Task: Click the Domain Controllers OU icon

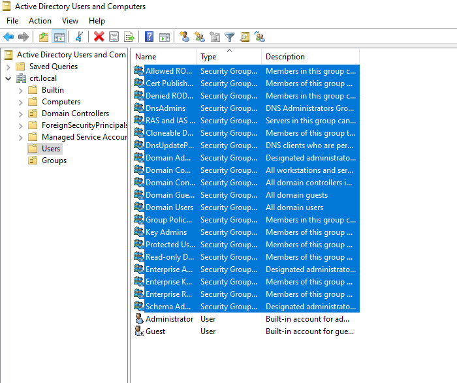Action: 33,114
